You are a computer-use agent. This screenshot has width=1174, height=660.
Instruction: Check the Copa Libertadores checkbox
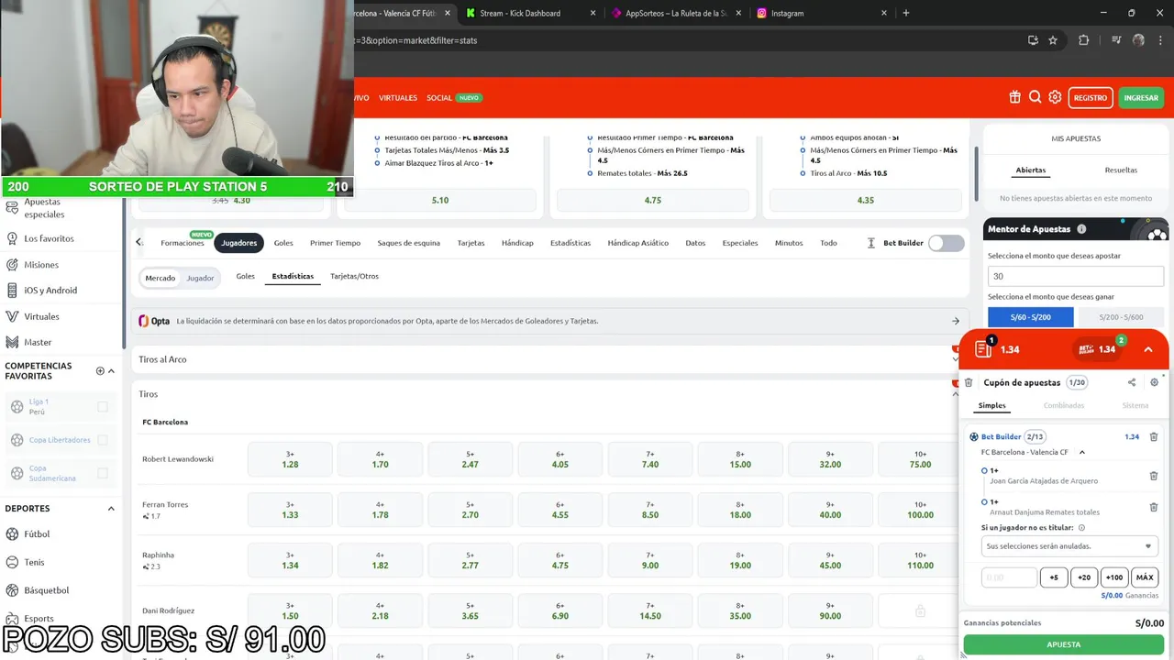point(103,440)
